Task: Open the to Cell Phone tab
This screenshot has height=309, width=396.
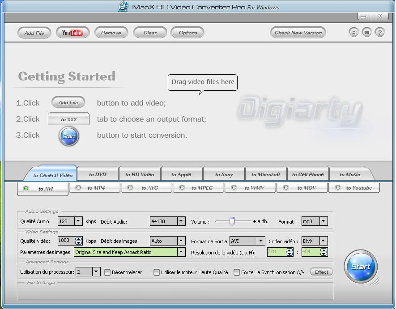Action: tap(308, 174)
